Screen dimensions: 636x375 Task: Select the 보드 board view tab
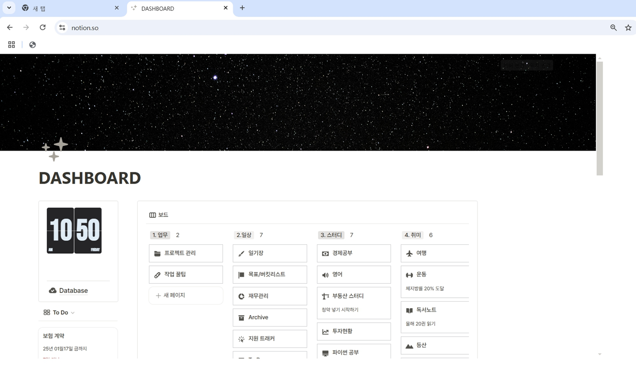tap(159, 215)
